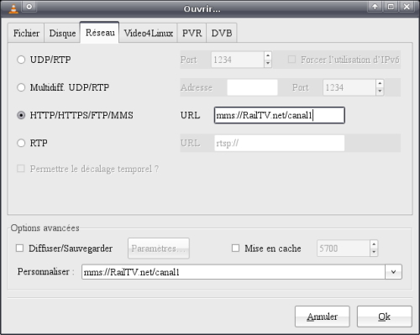Image resolution: width=420 pixels, height=335 pixels.
Task: Decrease the UDP/RTP port value
Action: pos(268,64)
